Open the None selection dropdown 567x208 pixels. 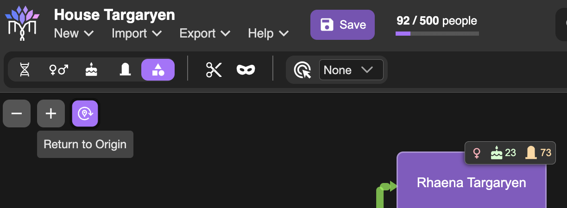351,70
